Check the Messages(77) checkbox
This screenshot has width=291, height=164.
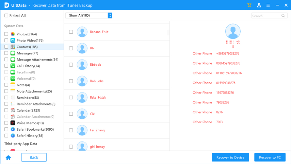pyautogui.click(x=6, y=53)
